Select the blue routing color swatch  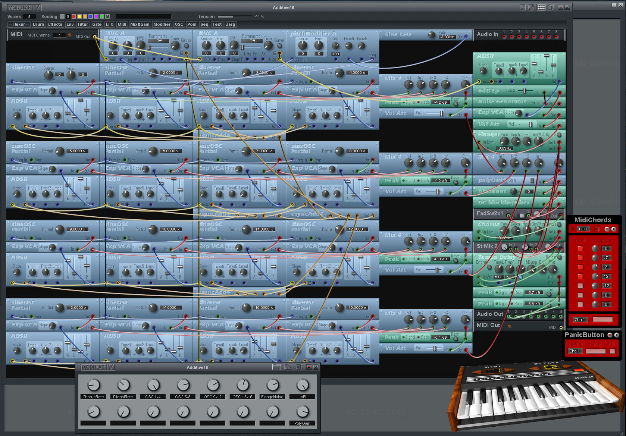[x=91, y=16]
